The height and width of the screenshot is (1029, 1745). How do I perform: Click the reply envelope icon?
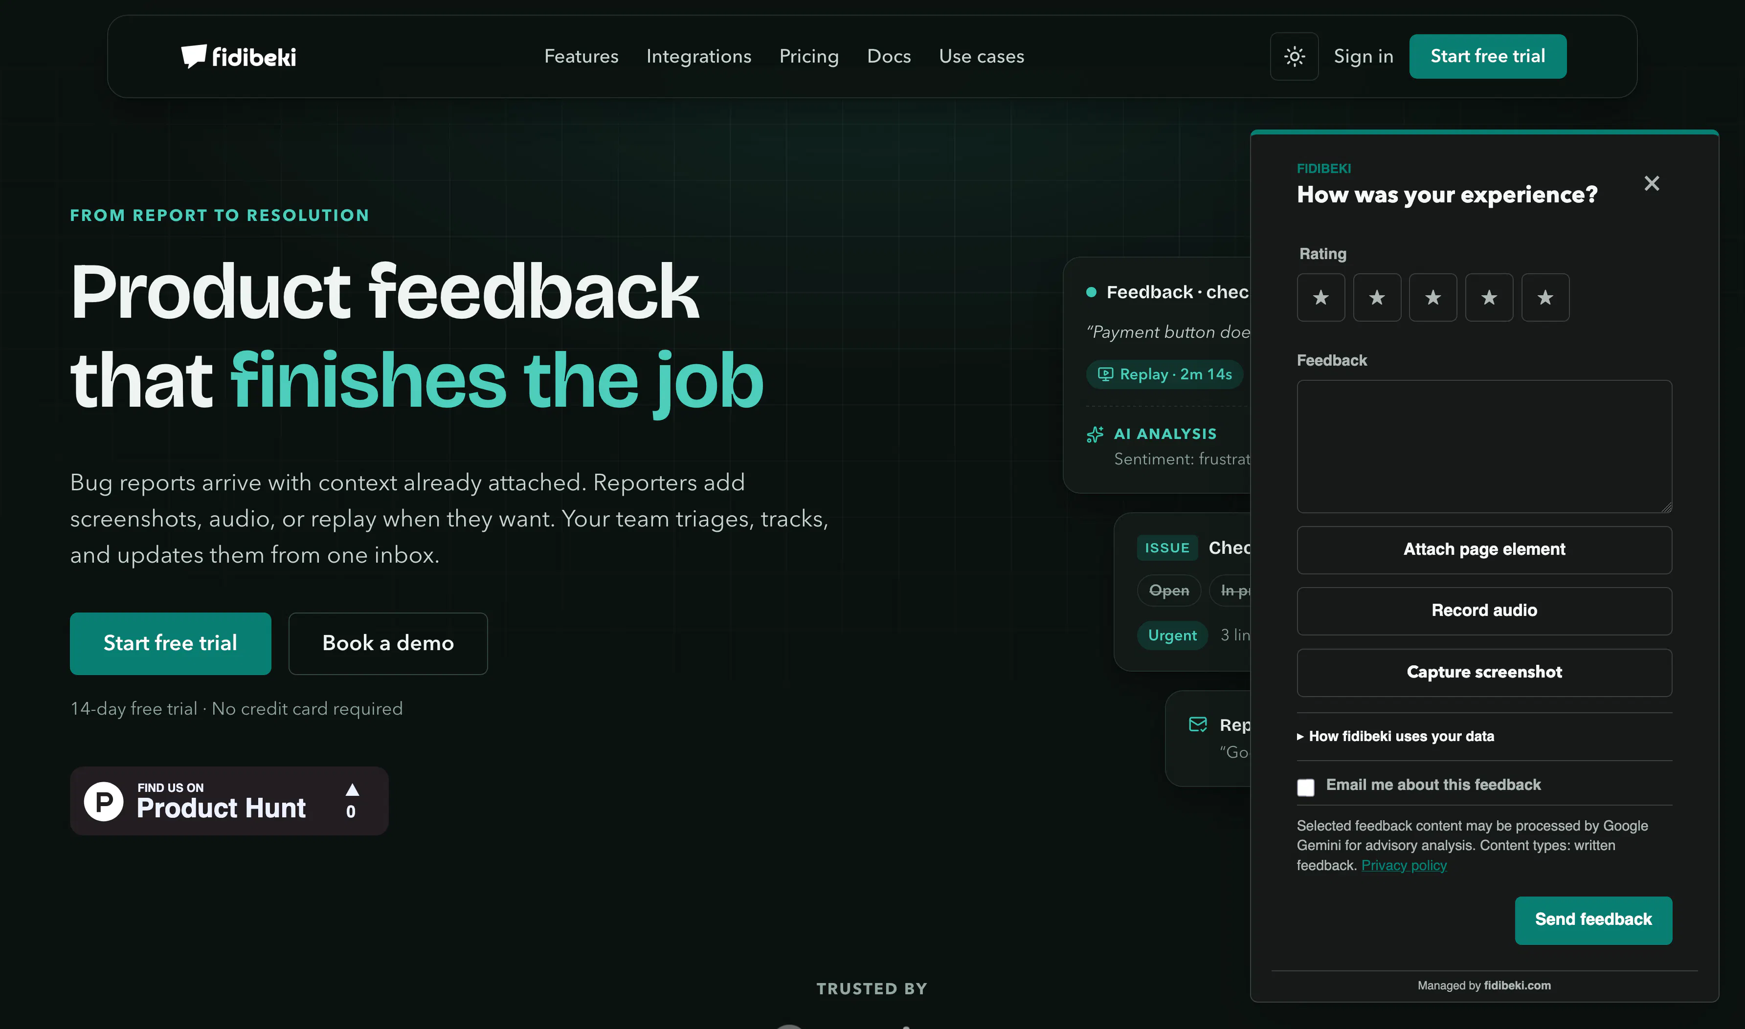click(x=1198, y=724)
